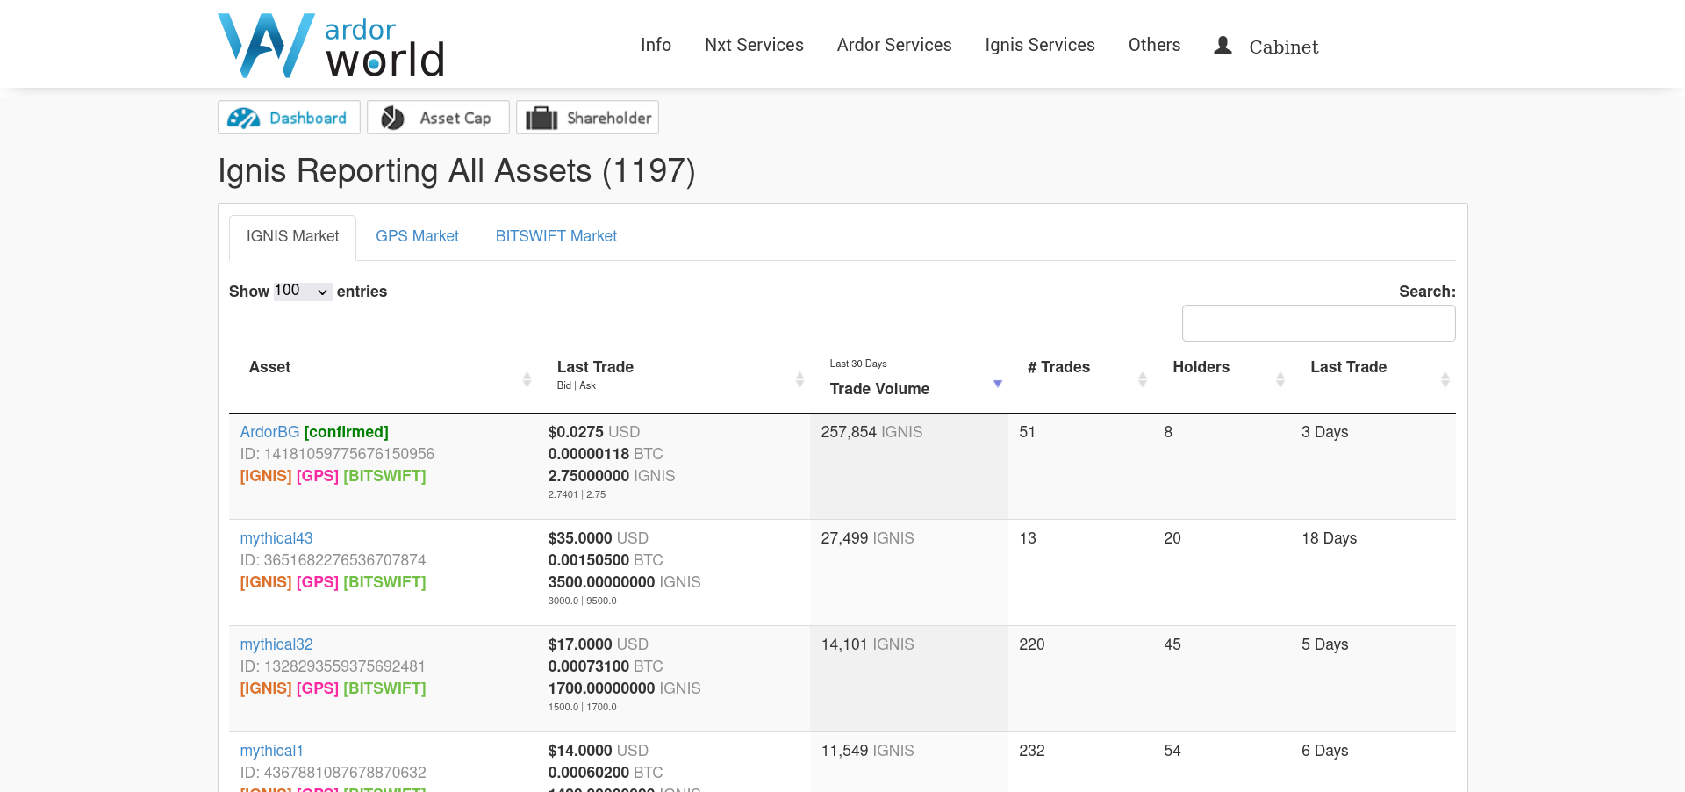The height and width of the screenshot is (792, 1685).
Task: Click the Shareholder briefcase icon
Action: (x=541, y=118)
